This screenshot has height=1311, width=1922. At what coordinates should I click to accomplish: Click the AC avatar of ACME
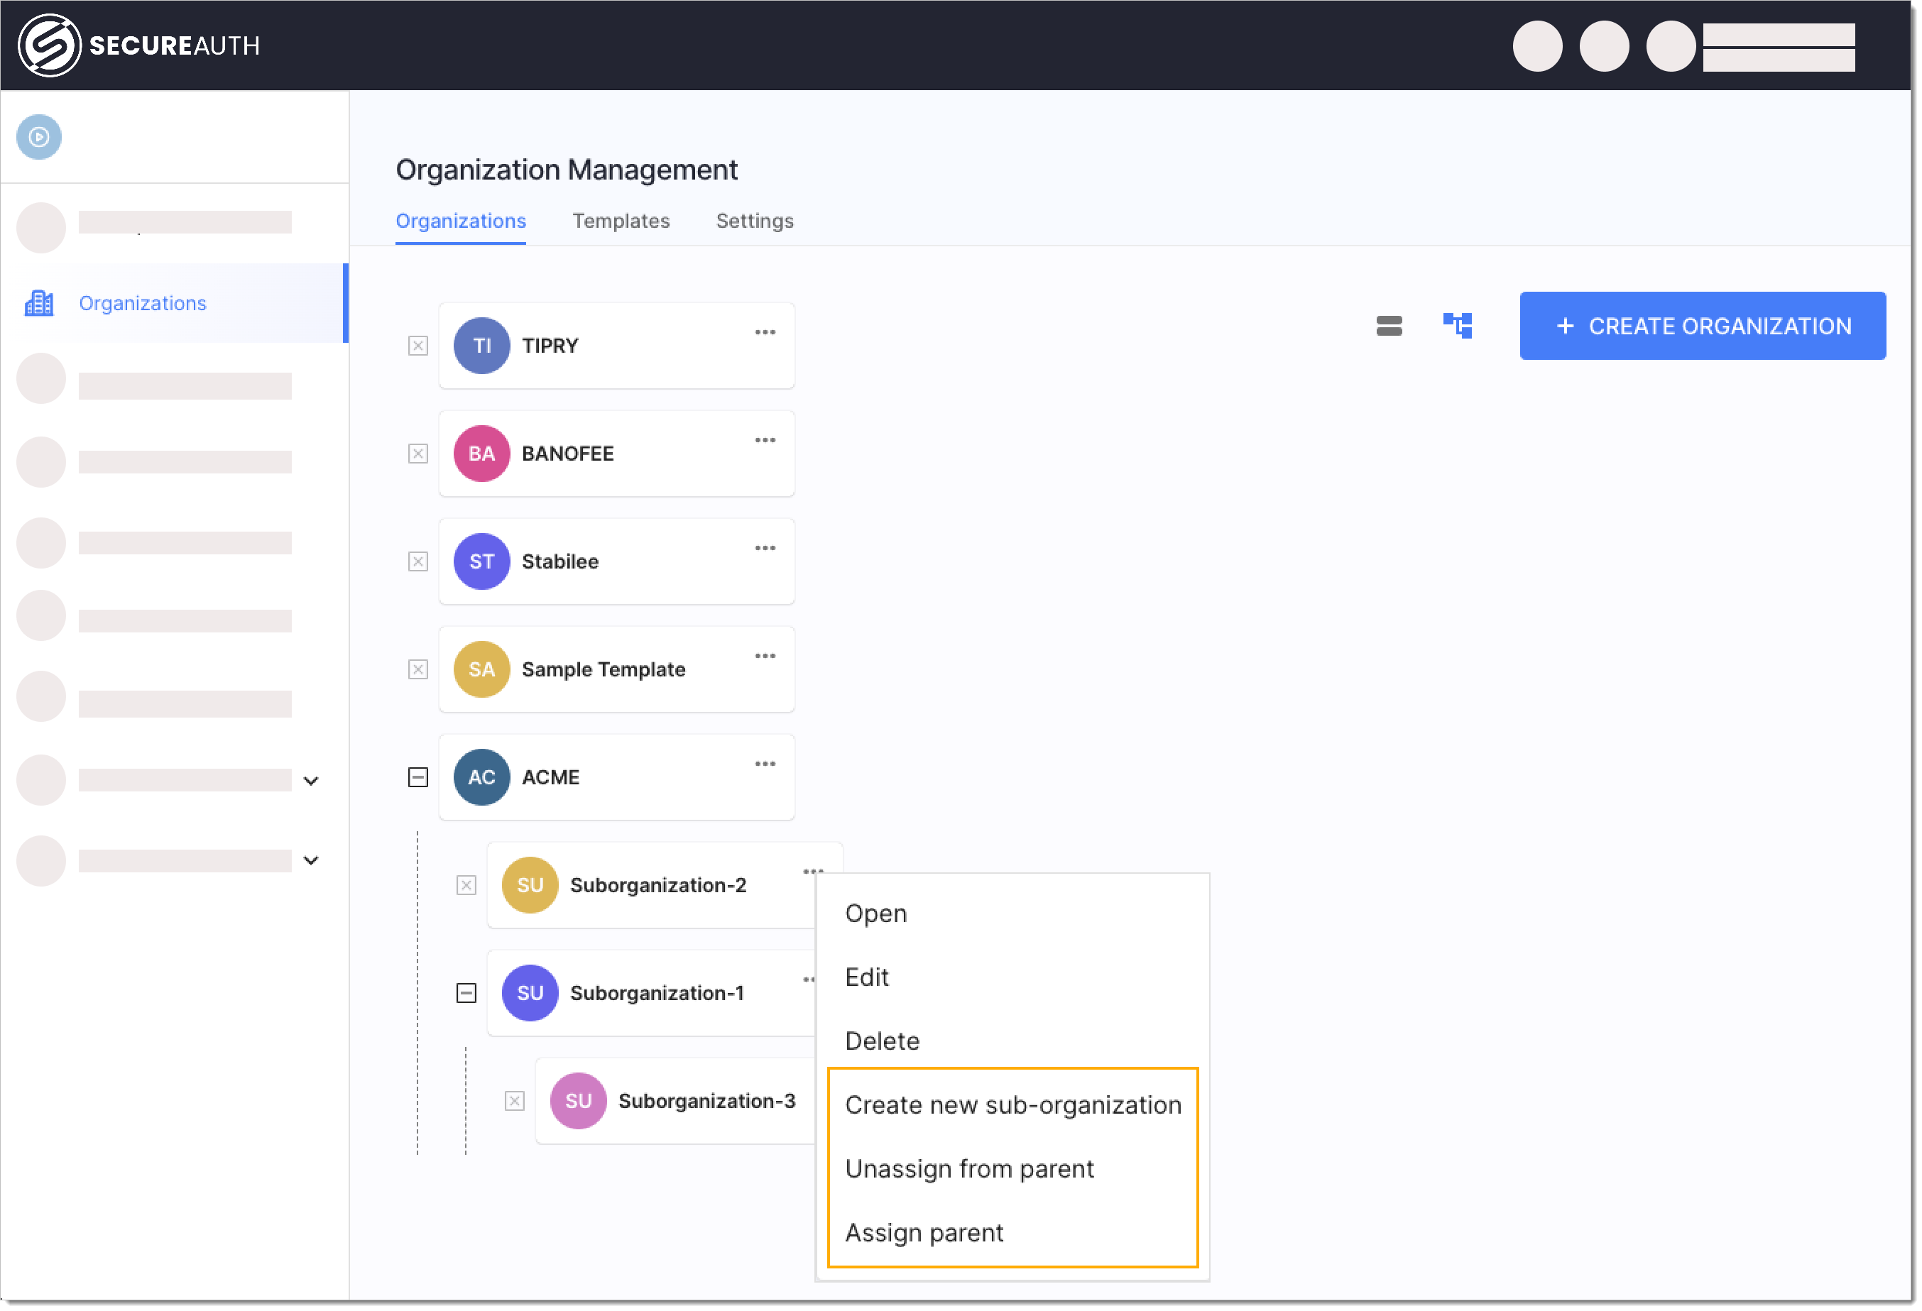click(481, 777)
